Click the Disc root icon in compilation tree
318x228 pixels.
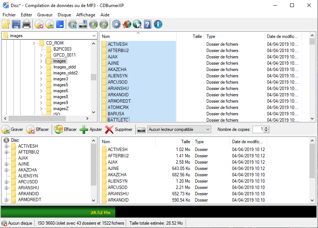tap(6, 140)
